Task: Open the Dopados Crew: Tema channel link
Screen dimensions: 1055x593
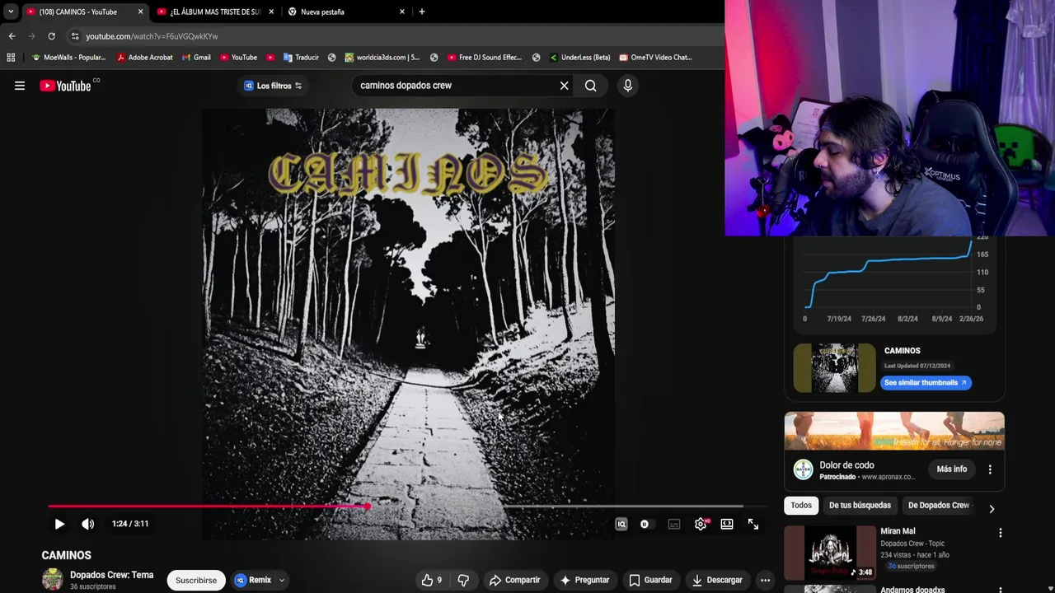Action: point(111,575)
